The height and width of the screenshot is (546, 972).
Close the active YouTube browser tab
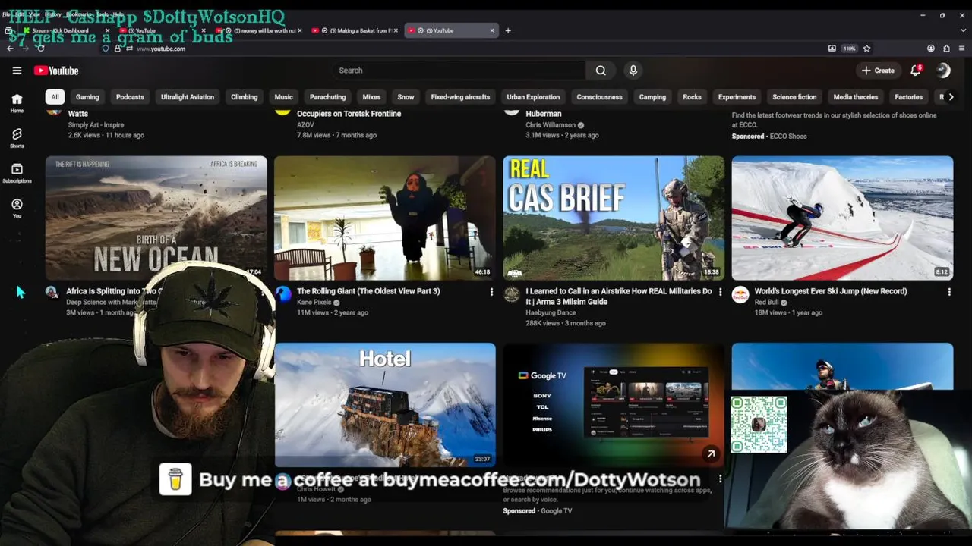tap(492, 30)
